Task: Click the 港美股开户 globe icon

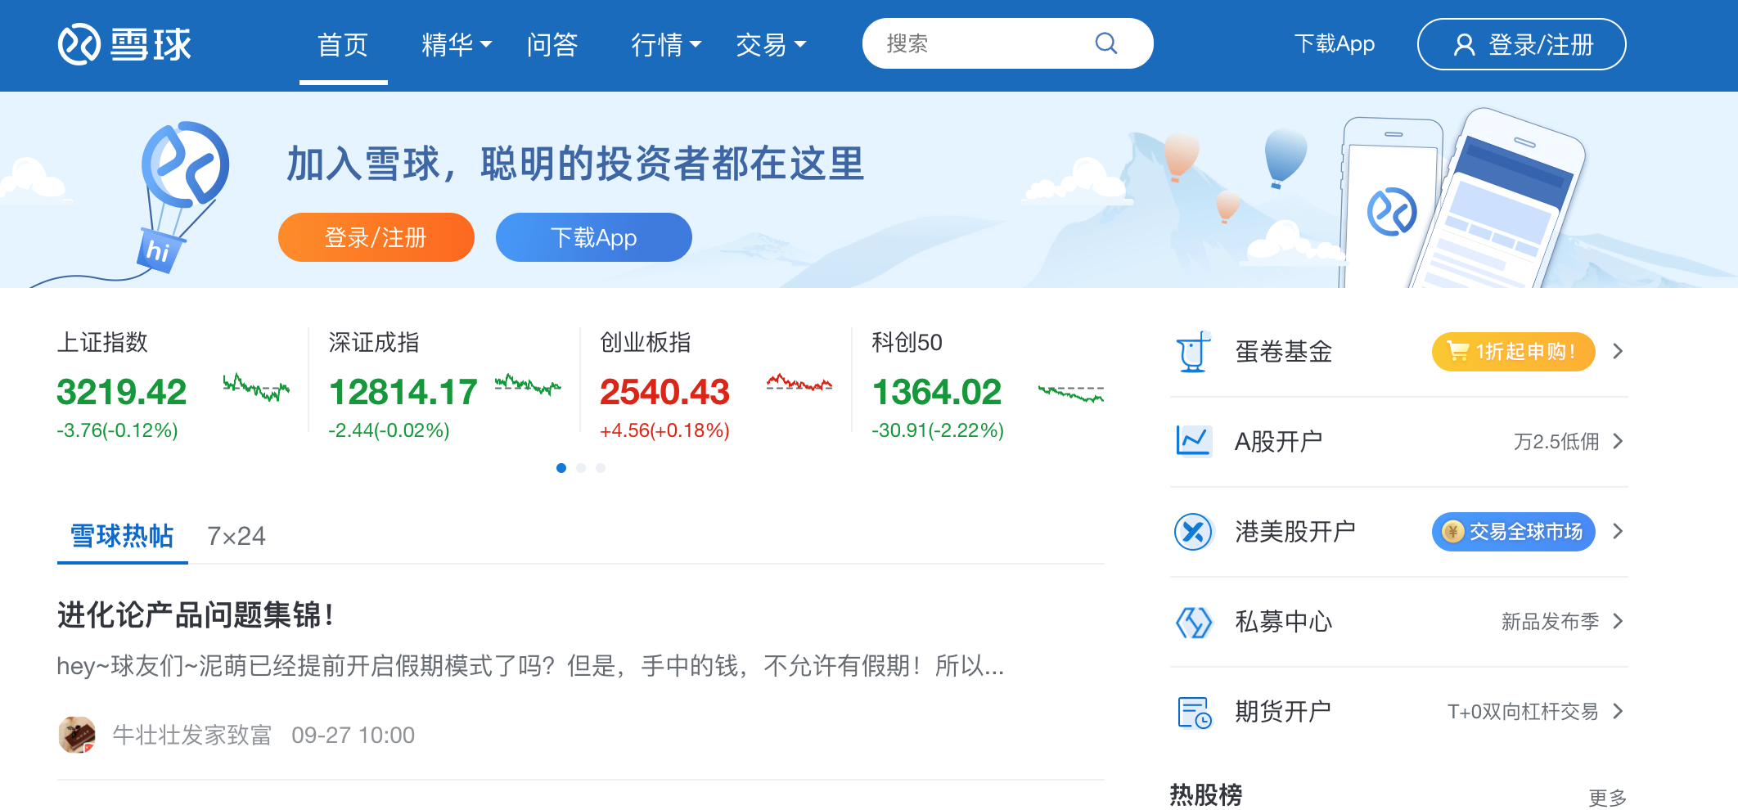Action: point(1195,531)
